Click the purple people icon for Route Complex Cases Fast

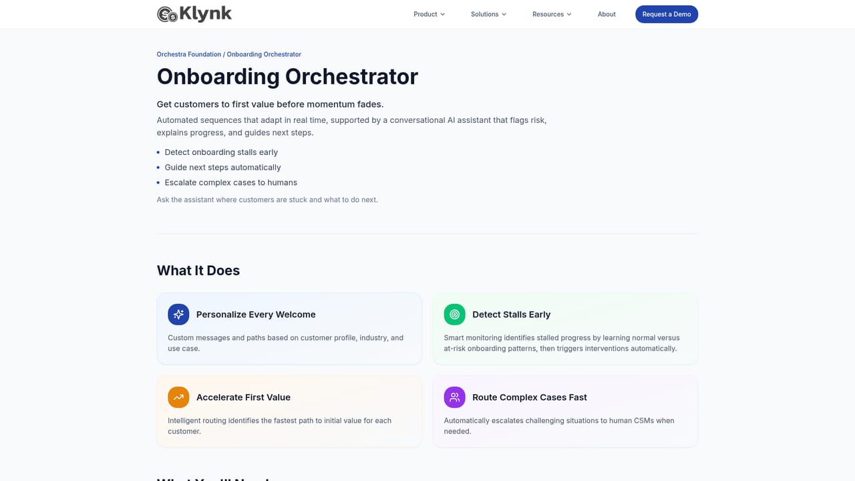(455, 397)
